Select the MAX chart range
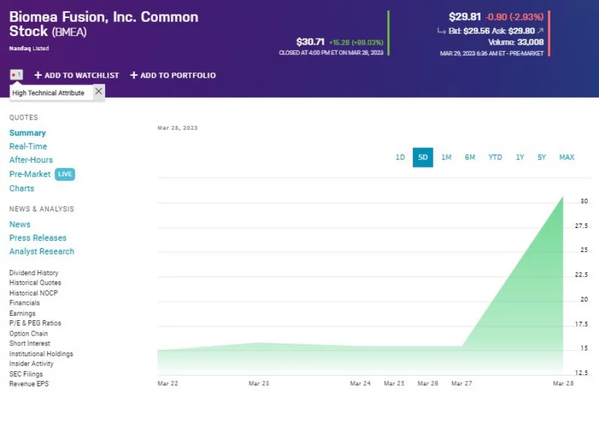Screen dimensions: 599x438 566,158
